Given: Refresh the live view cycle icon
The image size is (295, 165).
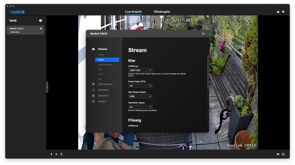Looking at the screenshot, I should point(61,154).
